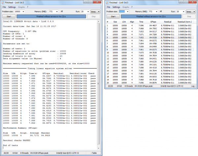Switch to Log view from the table window status bar
This screenshot has height=156, width=198.
[x=193, y=85]
